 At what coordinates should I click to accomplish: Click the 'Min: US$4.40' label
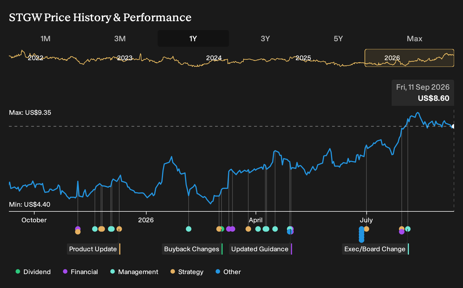pos(30,204)
